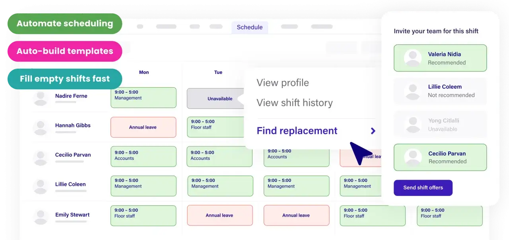
Task: Click the name Cecilio Parvan in schedule
Action: (x=73, y=155)
